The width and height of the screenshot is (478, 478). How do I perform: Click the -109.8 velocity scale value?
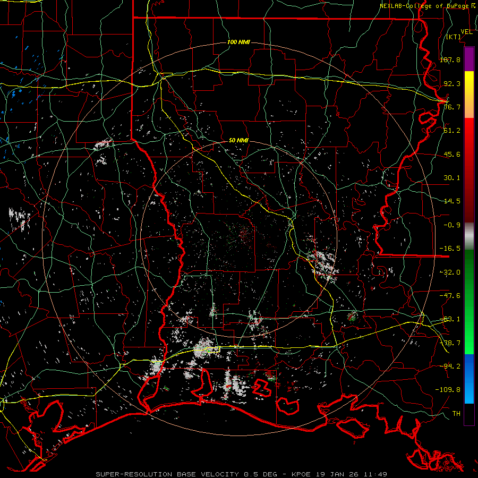[x=448, y=390]
